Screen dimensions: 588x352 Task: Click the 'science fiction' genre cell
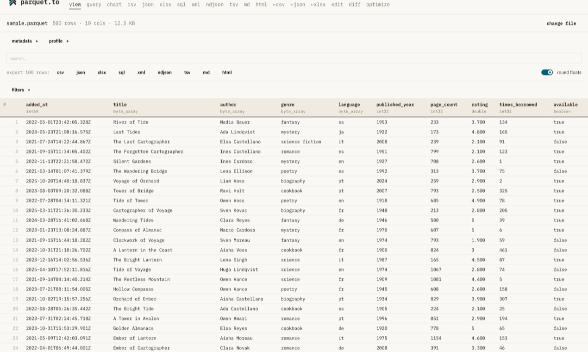tap(301, 142)
